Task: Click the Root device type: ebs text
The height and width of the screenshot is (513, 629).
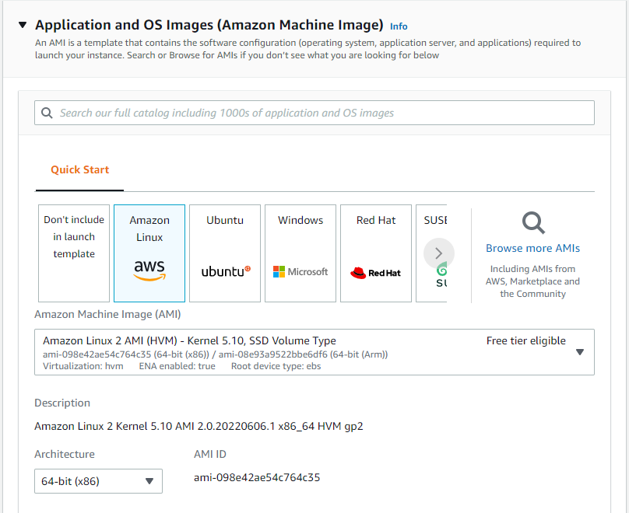Action: pos(276,366)
